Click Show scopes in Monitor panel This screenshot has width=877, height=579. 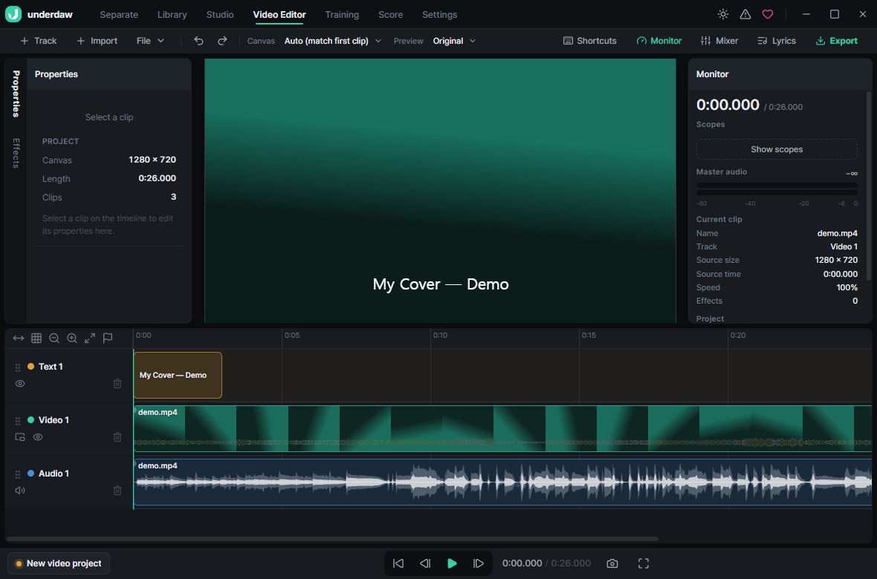pos(777,149)
